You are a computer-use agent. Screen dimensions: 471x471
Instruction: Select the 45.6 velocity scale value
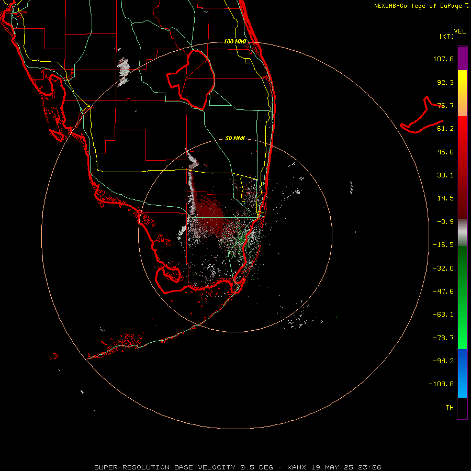click(445, 152)
